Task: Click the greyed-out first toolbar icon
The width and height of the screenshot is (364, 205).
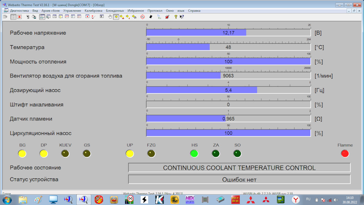Action: tap(5, 17)
